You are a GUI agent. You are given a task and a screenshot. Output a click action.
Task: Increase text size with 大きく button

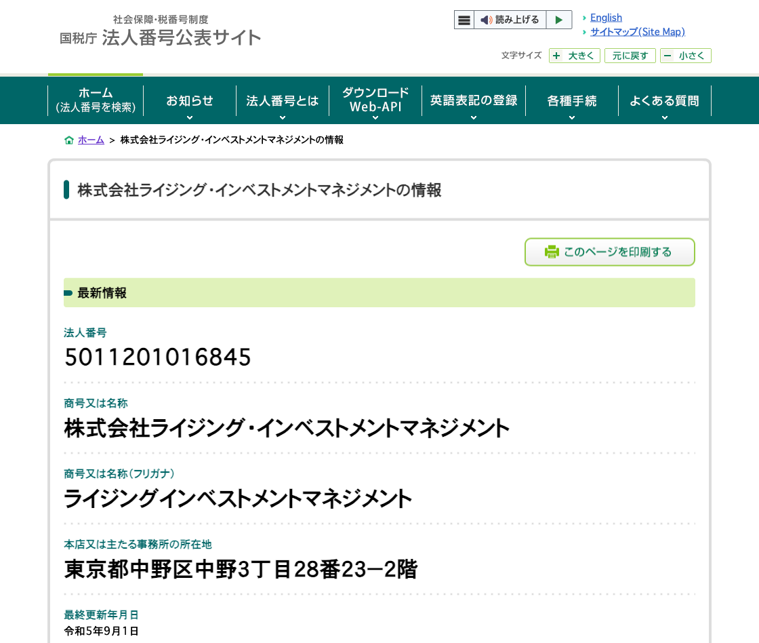(x=575, y=56)
